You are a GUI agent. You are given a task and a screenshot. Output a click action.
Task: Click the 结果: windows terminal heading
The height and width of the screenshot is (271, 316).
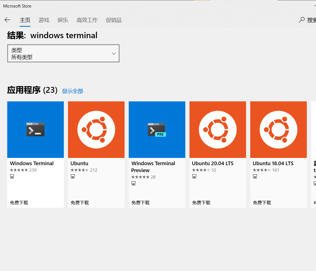tap(52, 35)
